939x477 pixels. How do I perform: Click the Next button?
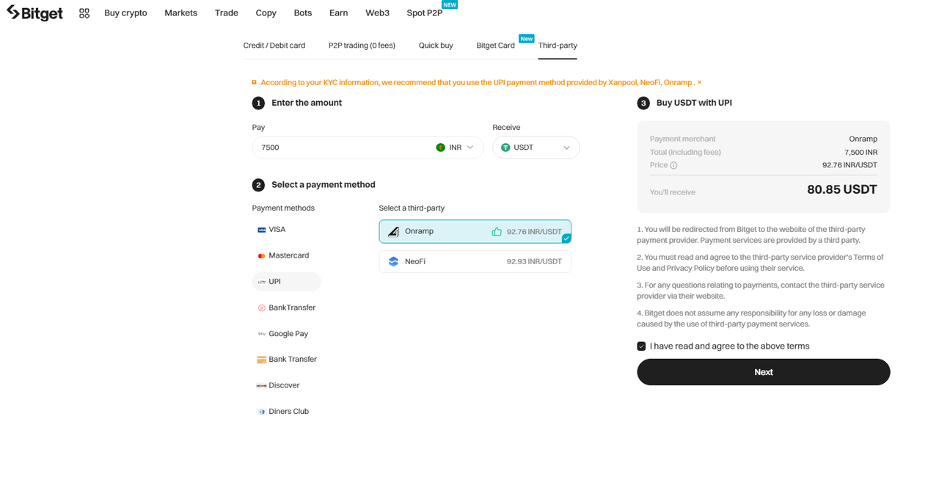[x=764, y=372]
